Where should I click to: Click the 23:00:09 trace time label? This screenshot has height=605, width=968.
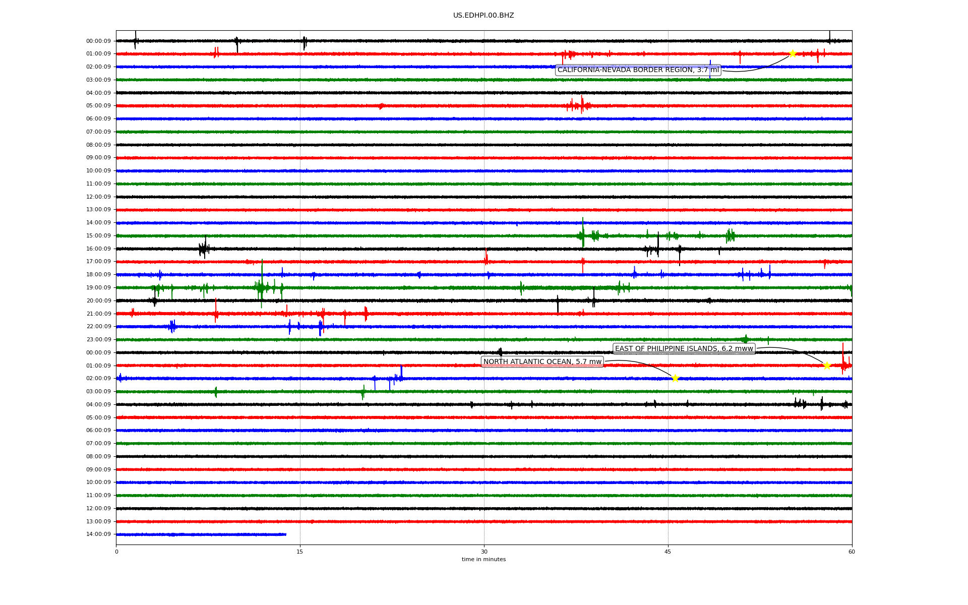click(99, 340)
